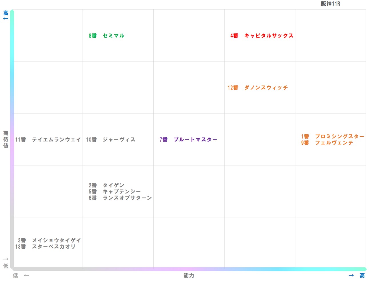The width and height of the screenshot is (369, 281).
Task: Select 10番 ジャーヴィス entry
Action: coord(111,139)
